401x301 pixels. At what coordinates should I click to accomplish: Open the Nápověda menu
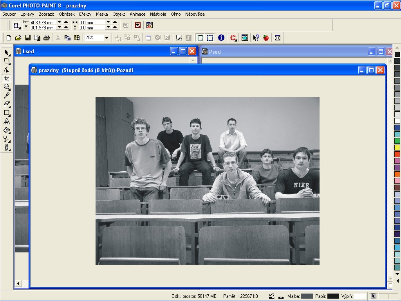point(195,14)
